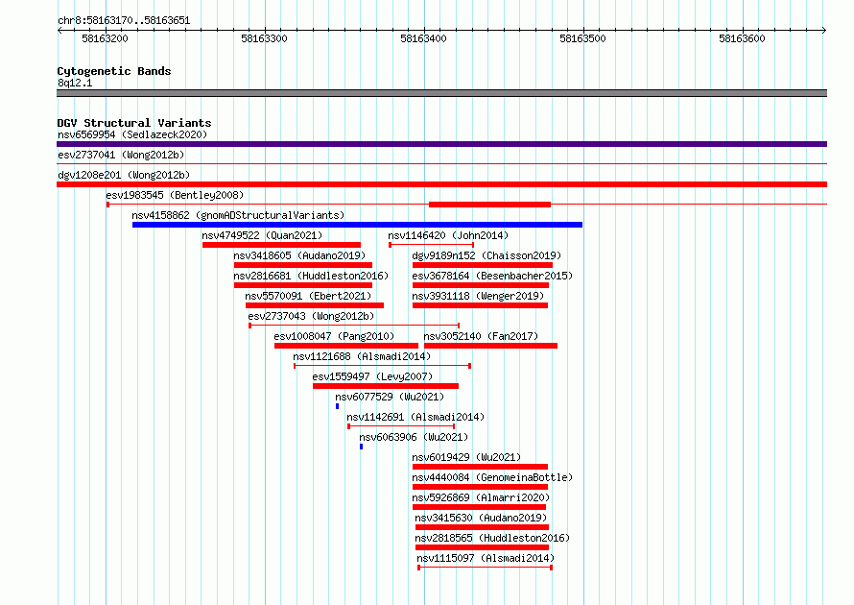Viewport: 854px width, 605px height.
Task: Click the gray 8q12.1 cytogenetic band
Action: [x=441, y=93]
